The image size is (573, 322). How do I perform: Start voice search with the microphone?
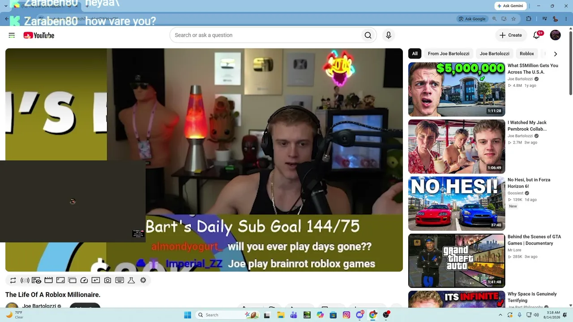pos(389,35)
